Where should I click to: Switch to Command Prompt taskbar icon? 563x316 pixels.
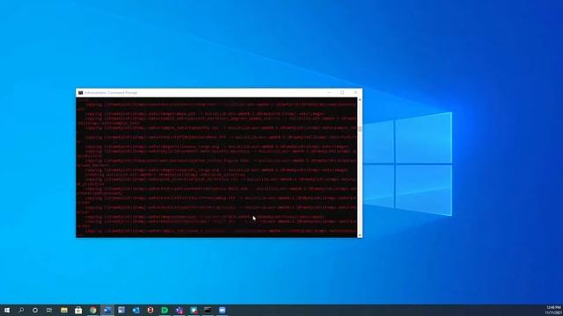208,310
